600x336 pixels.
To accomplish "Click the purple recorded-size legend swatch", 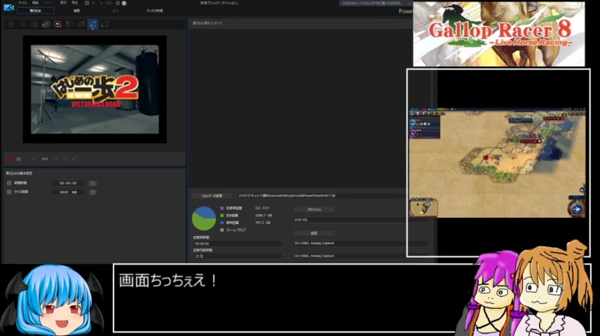I will tap(222, 208).
